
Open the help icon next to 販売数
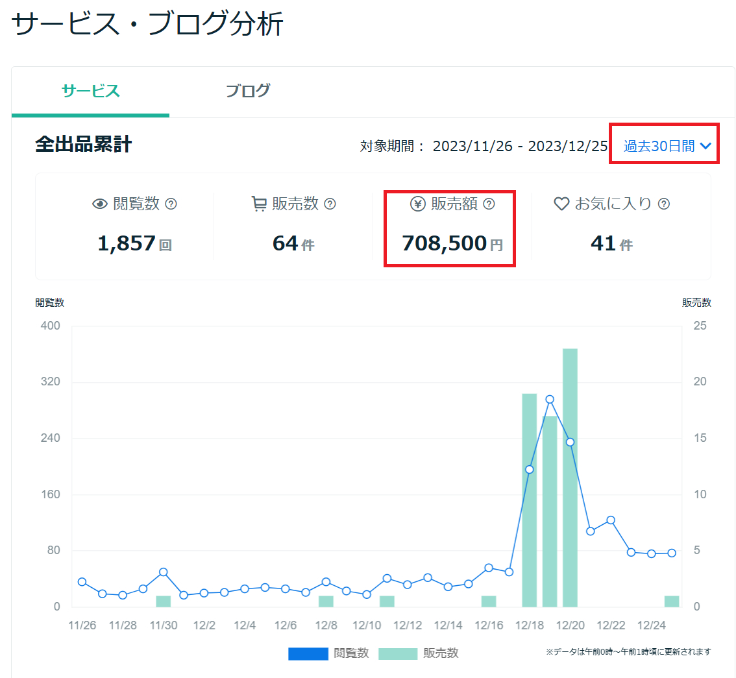pyautogui.click(x=330, y=204)
